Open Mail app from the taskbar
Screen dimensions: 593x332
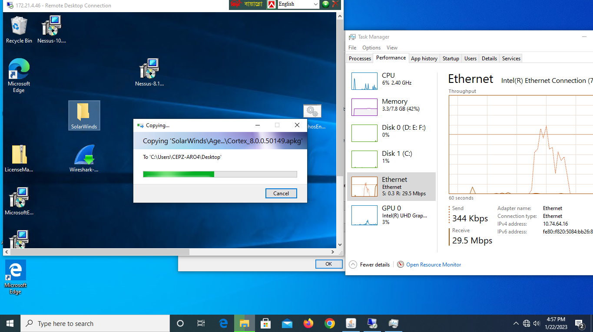[x=287, y=323]
